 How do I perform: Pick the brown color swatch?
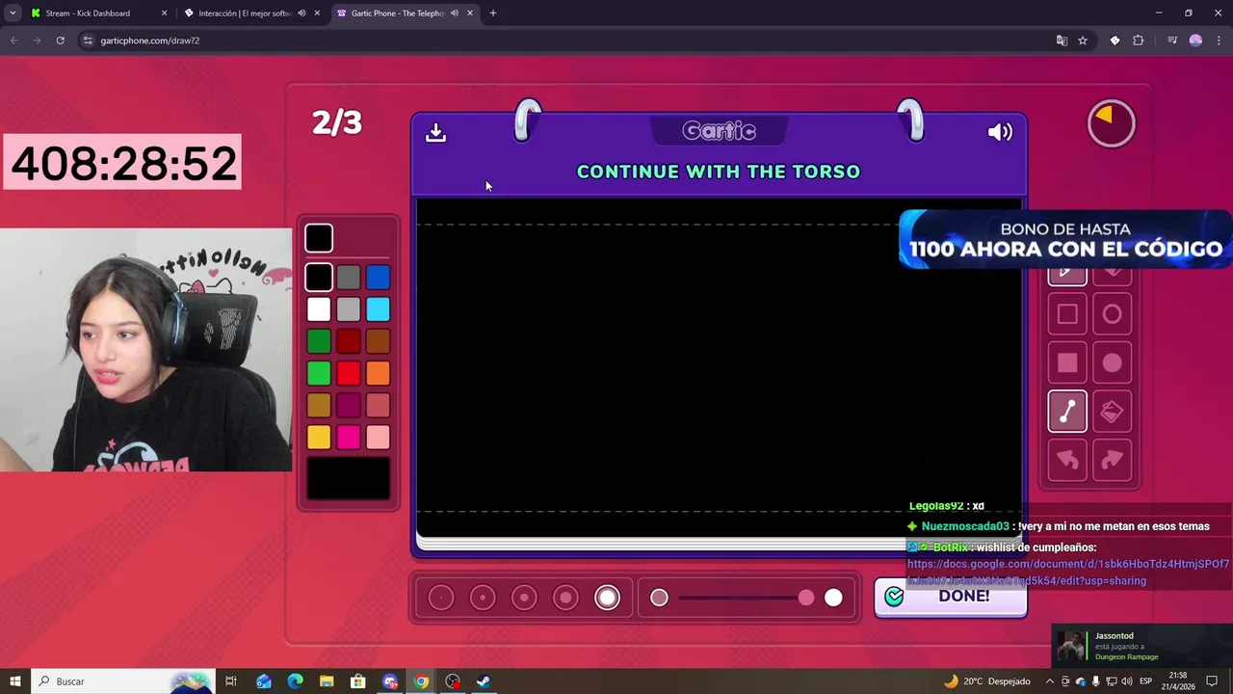[378, 341]
